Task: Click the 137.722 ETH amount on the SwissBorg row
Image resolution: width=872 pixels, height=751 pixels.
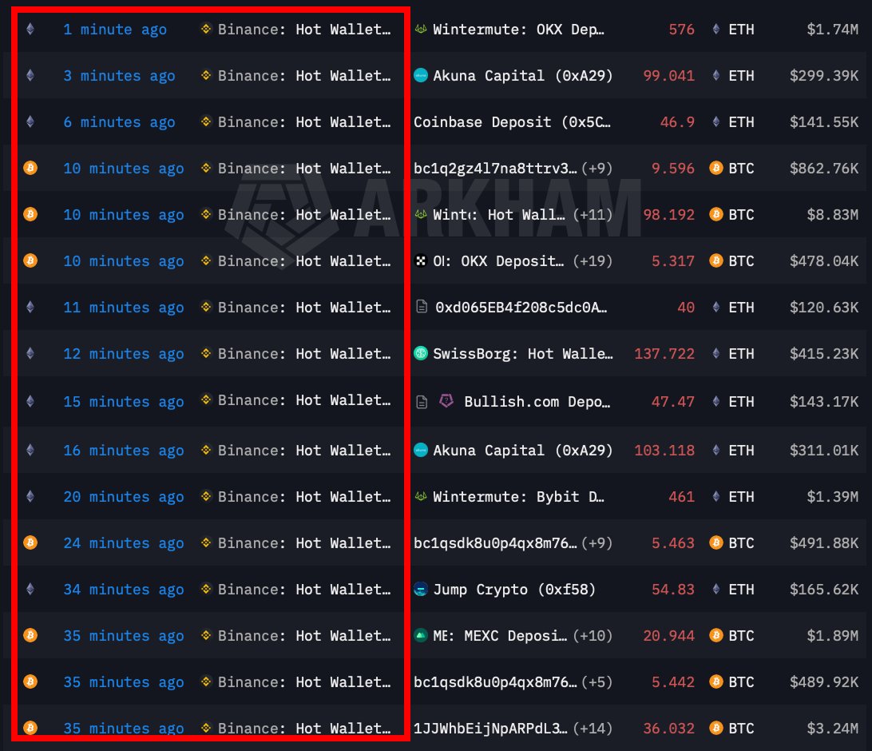Action: 664,353
